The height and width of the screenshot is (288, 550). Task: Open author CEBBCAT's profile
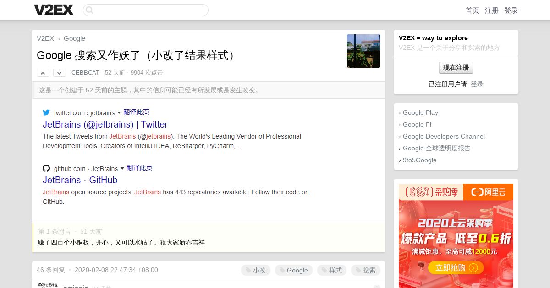coord(85,73)
